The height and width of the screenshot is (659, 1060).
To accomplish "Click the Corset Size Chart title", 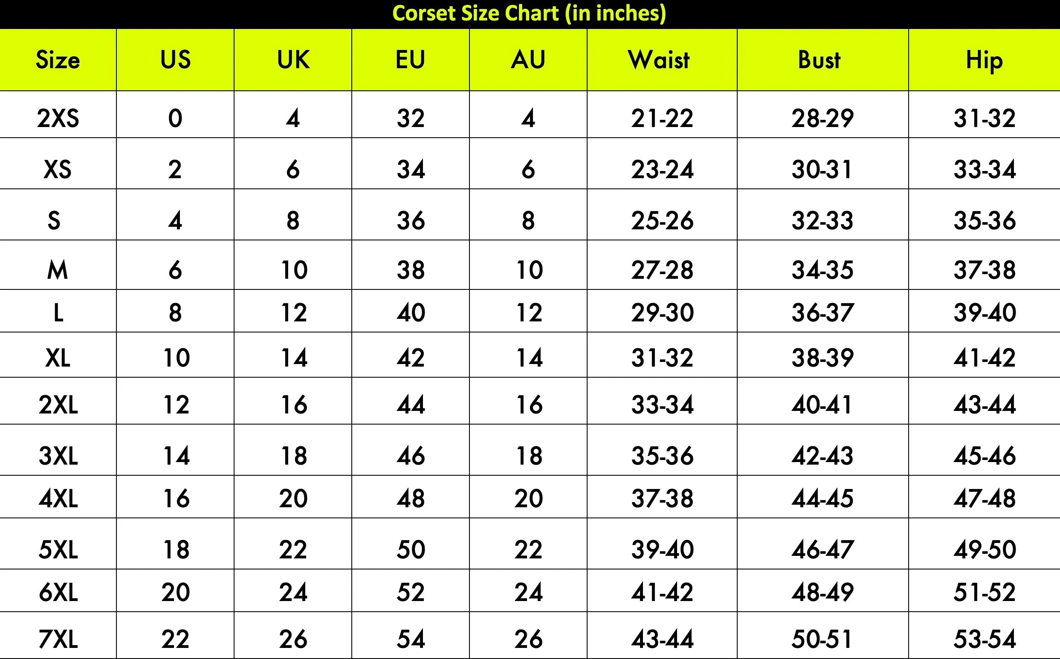I will click(529, 13).
